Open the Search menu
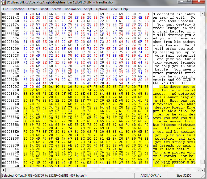 coord(56,9)
